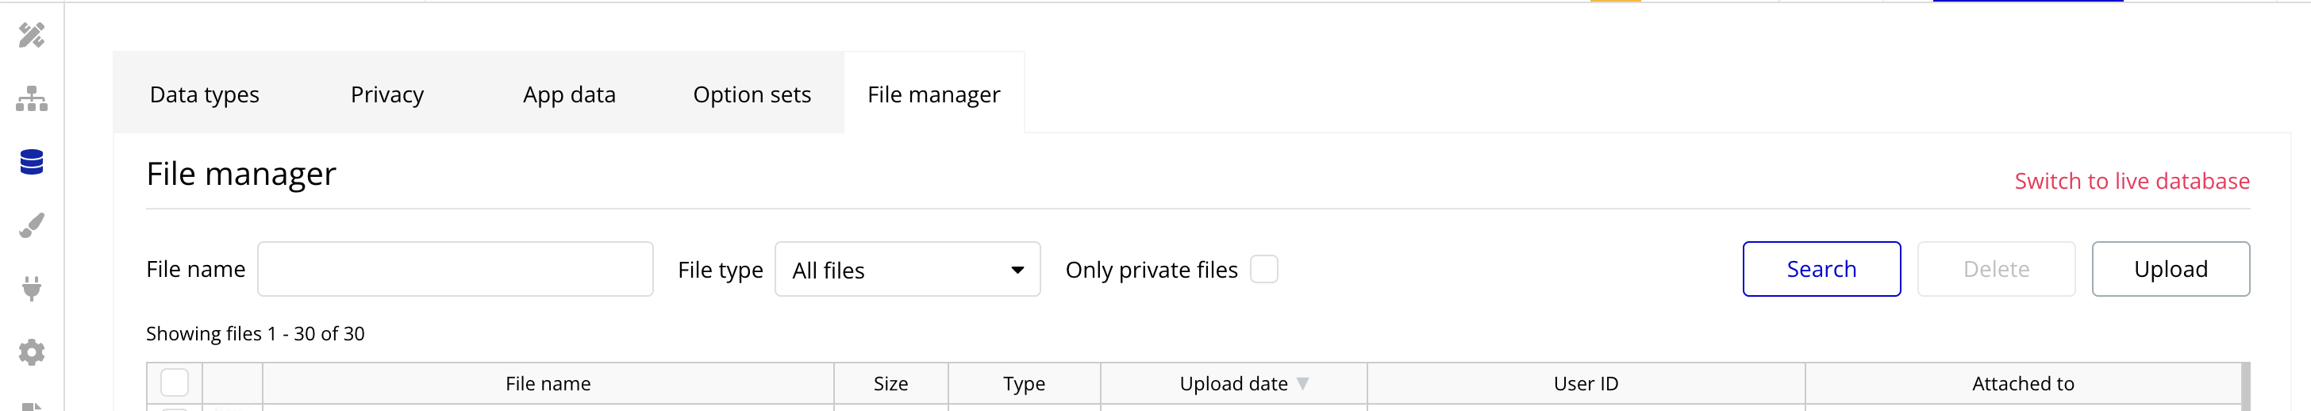The height and width of the screenshot is (411, 2311).
Task: Go to the App data tab
Action: coord(569,94)
